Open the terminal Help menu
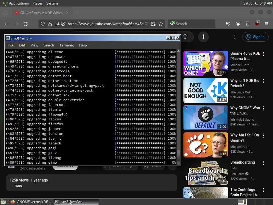 (x=83, y=45)
